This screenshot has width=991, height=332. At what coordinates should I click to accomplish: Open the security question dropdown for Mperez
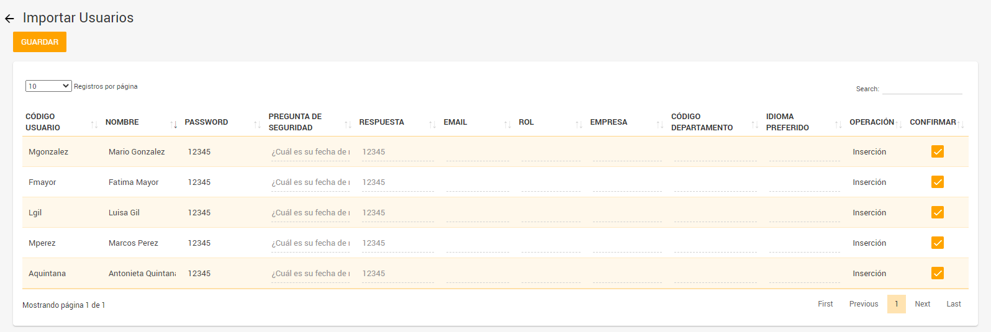[310, 243]
